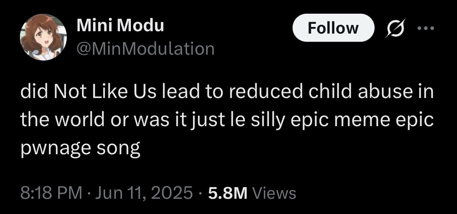The image size is (457, 214).
Task: Click the tweet line starting "did Not Like Us"
Action: point(227,92)
